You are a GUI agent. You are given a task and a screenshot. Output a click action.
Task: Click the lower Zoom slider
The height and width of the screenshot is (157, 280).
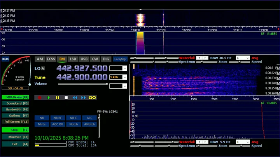206,146
